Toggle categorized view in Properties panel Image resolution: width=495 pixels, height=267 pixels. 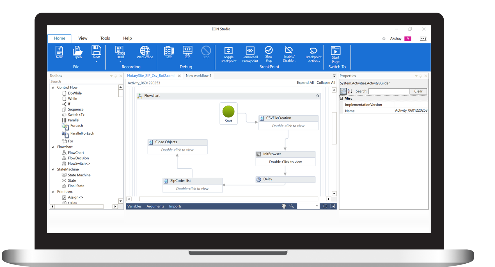pos(343,91)
